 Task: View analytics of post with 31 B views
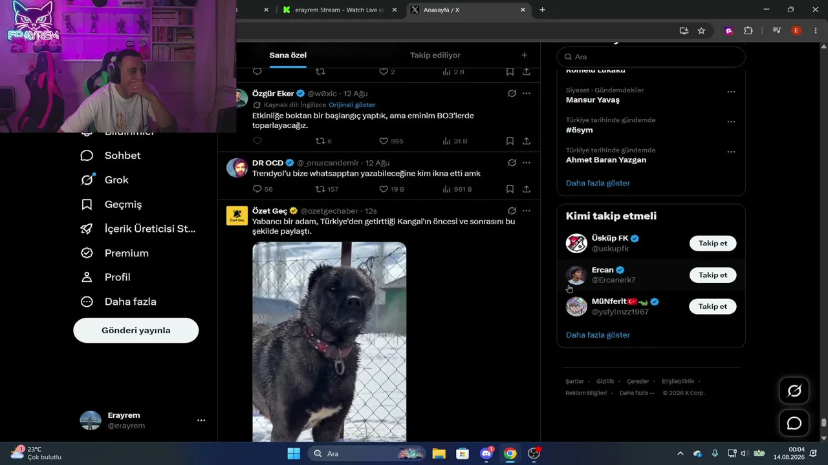[455, 141]
